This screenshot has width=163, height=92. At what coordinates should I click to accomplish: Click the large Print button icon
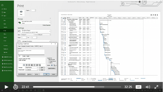point(21,13)
